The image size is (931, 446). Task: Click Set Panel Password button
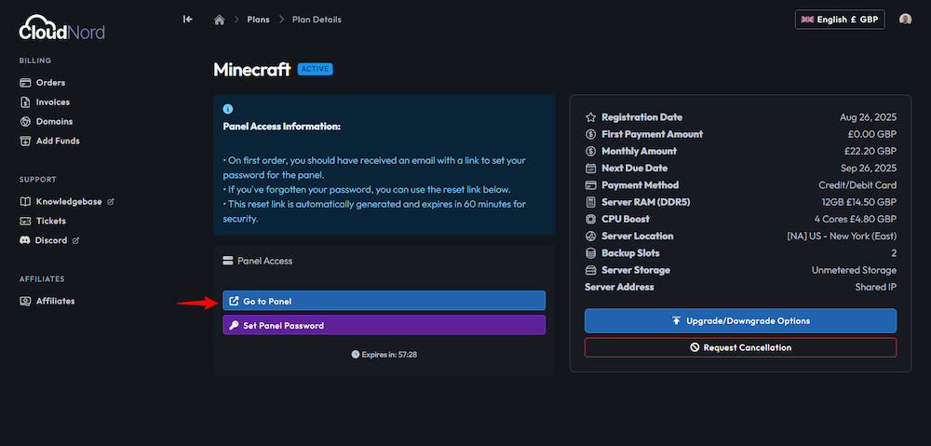point(384,325)
